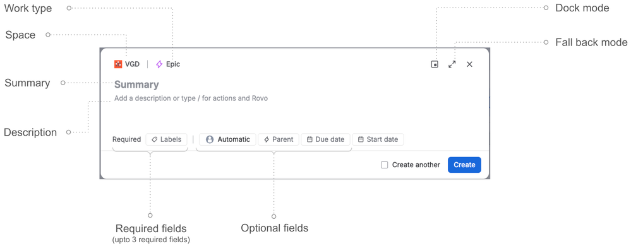Open the VGD space selector
The width and height of the screenshot is (631, 251).
127,64
